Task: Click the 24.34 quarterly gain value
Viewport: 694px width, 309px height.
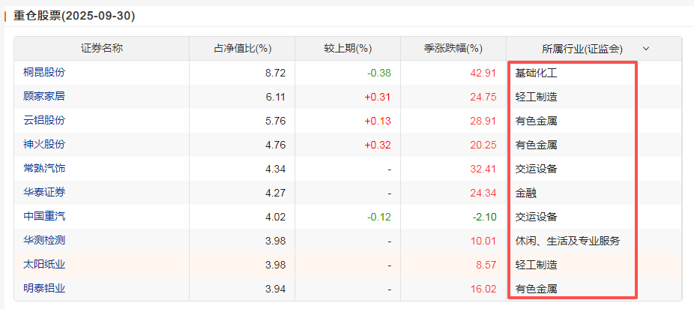Action: click(x=483, y=193)
